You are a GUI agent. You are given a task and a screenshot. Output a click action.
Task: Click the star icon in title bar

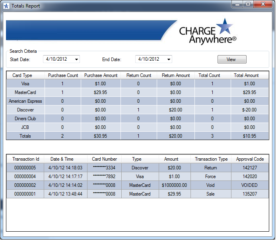[x=6, y=6]
